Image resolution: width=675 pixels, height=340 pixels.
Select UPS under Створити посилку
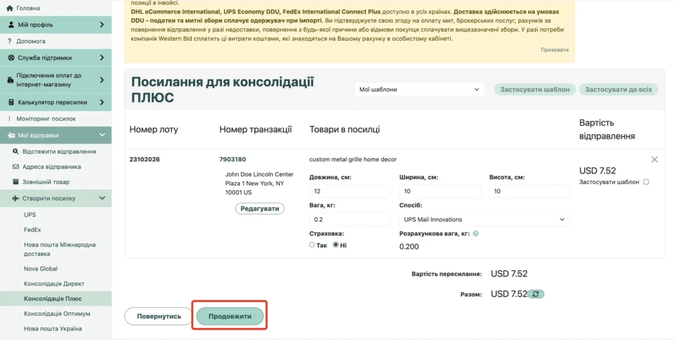[x=30, y=214]
